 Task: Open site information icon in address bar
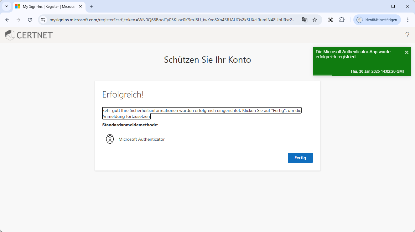(44, 20)
